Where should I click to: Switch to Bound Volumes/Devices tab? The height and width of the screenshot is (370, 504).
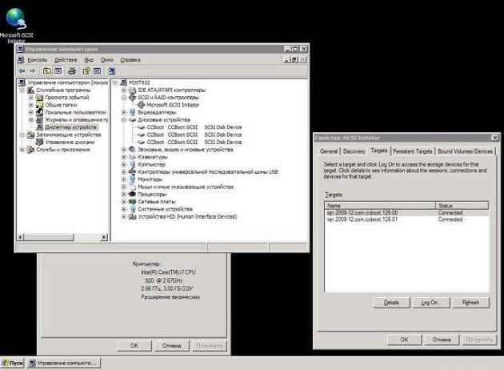click(465, 151)
